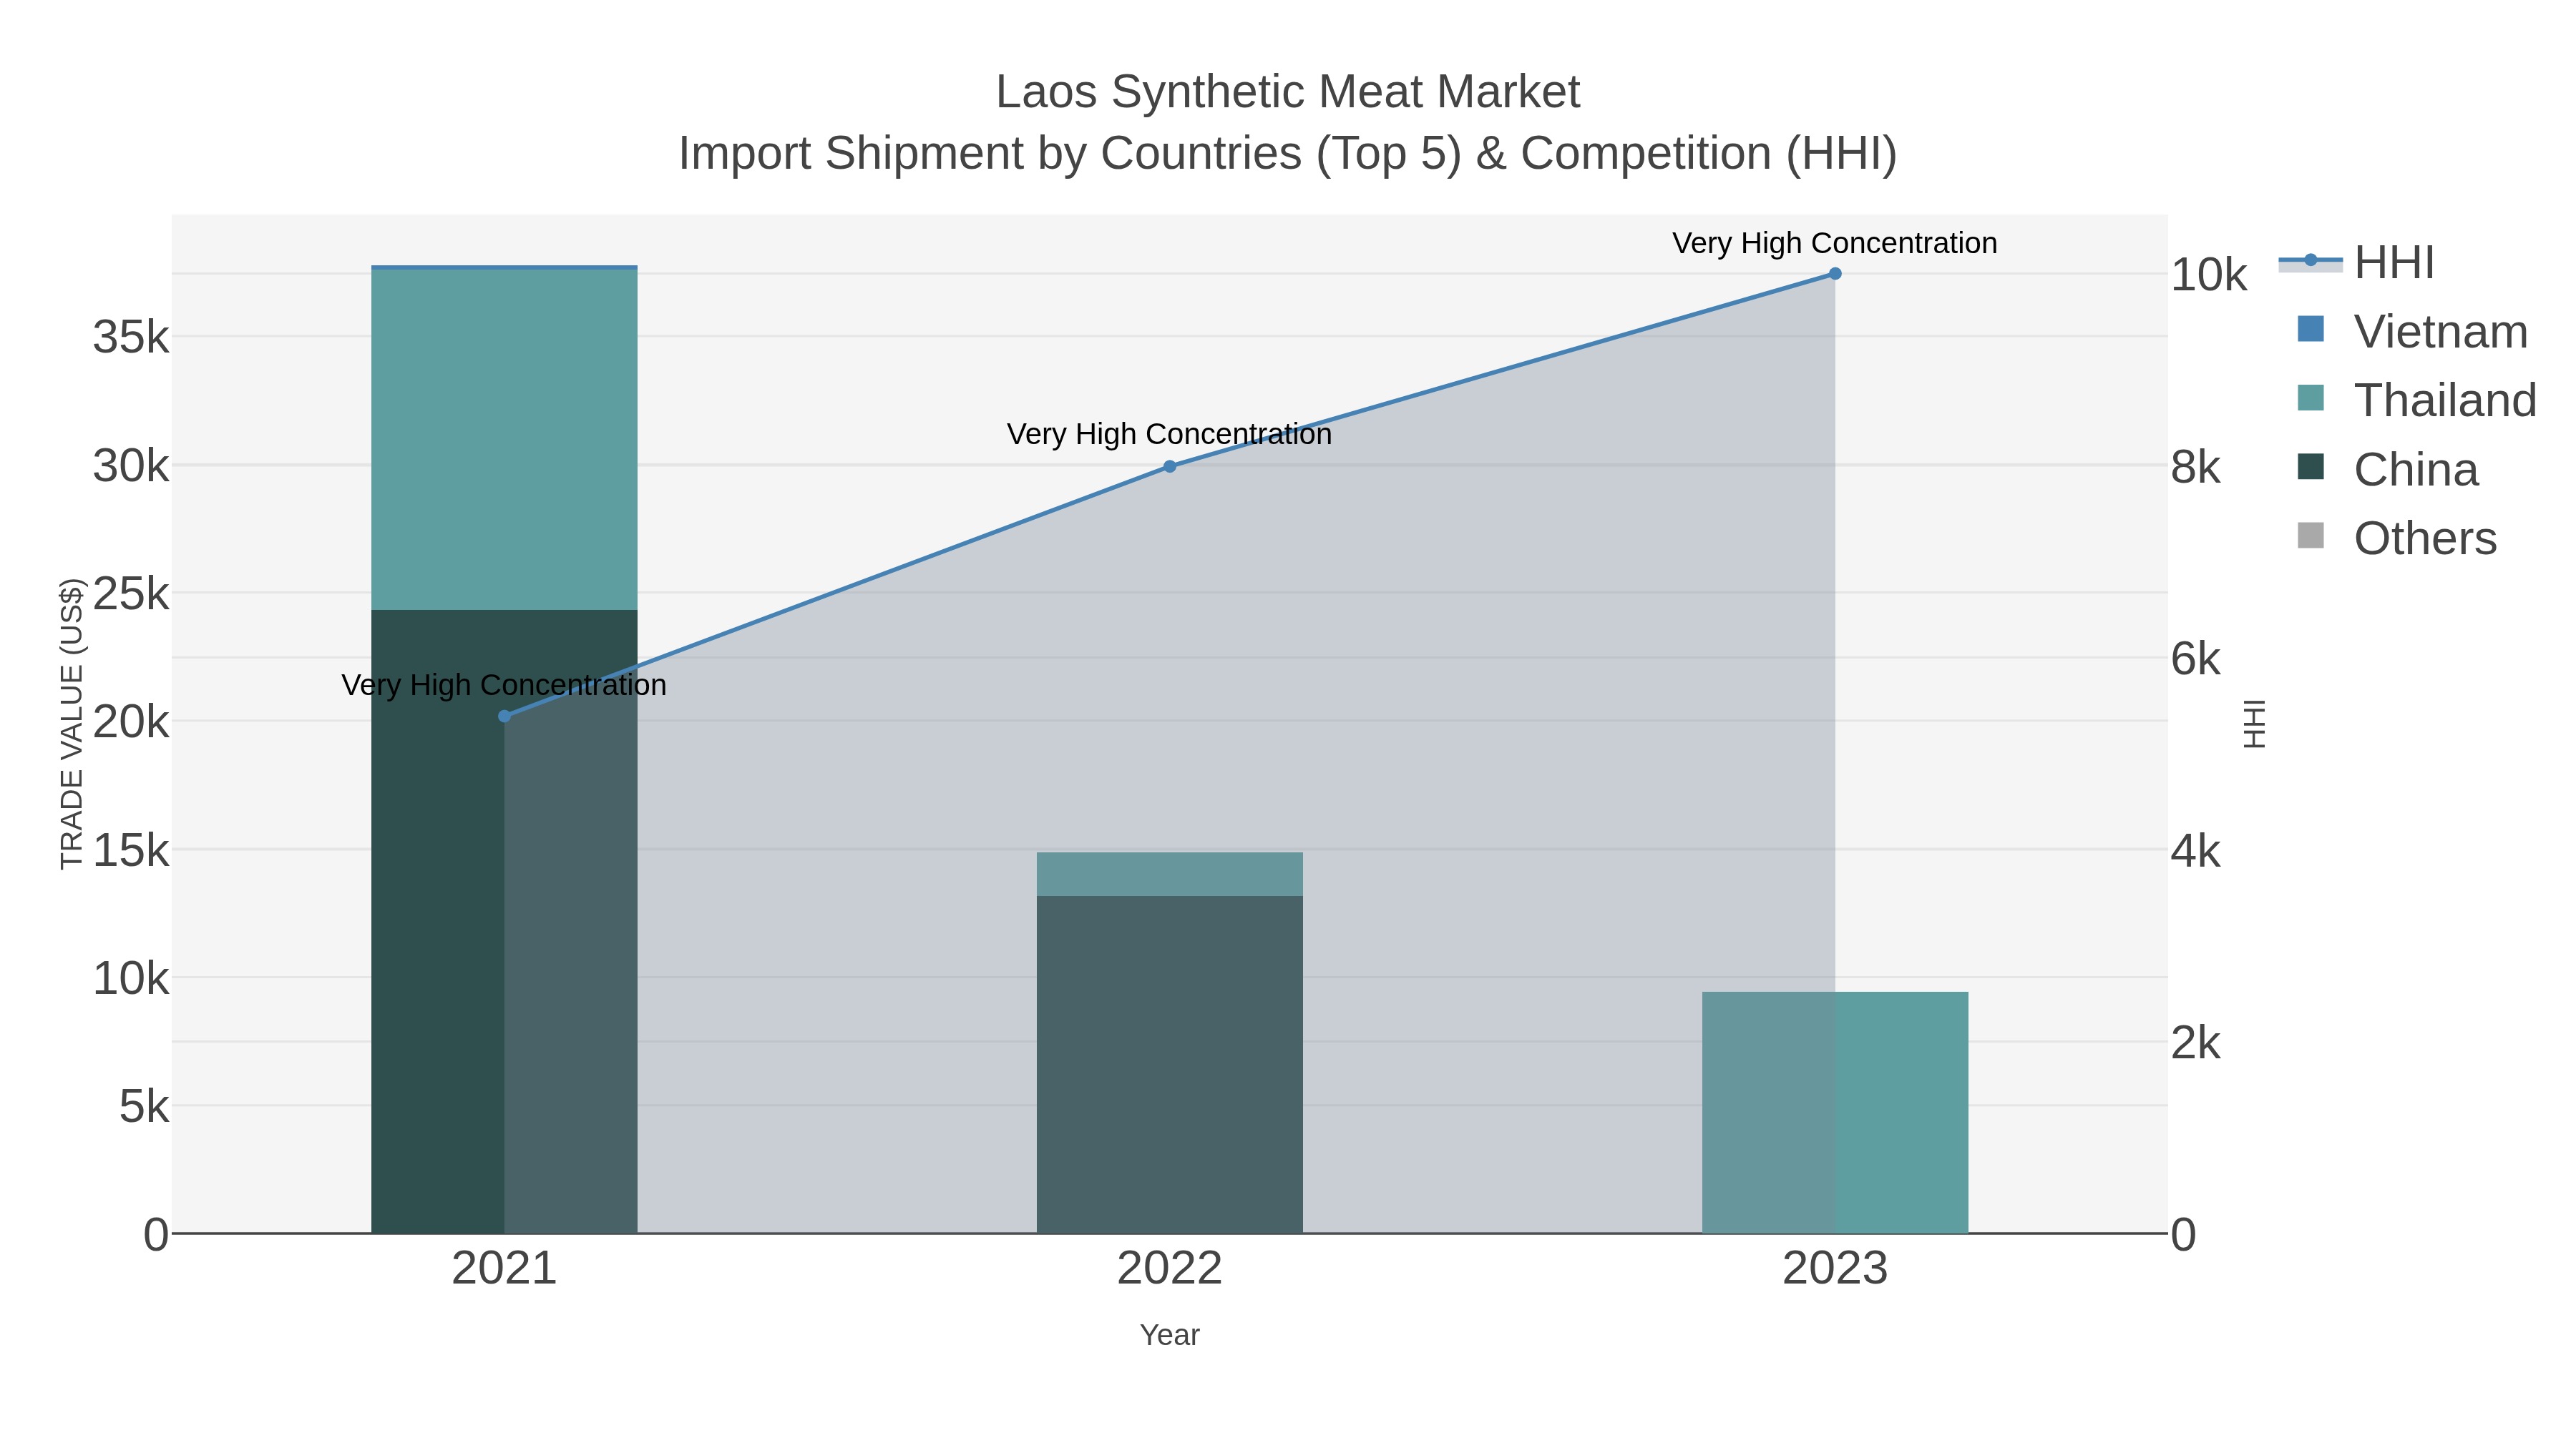
Task: Click the 2022 China bar segment
Action: pyautogui.click(x=1170, y=1064)
